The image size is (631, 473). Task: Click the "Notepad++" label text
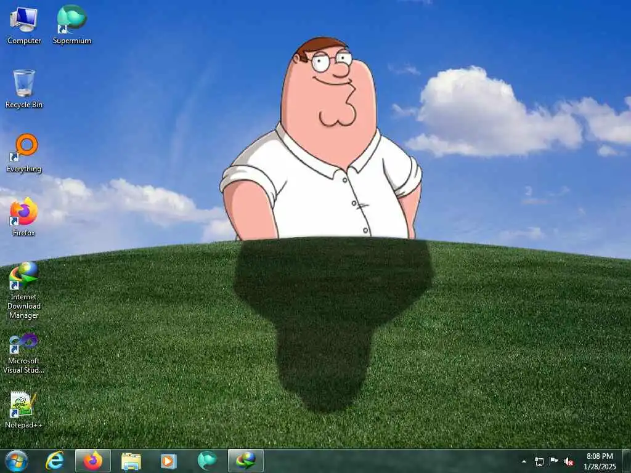coord(24,425)
